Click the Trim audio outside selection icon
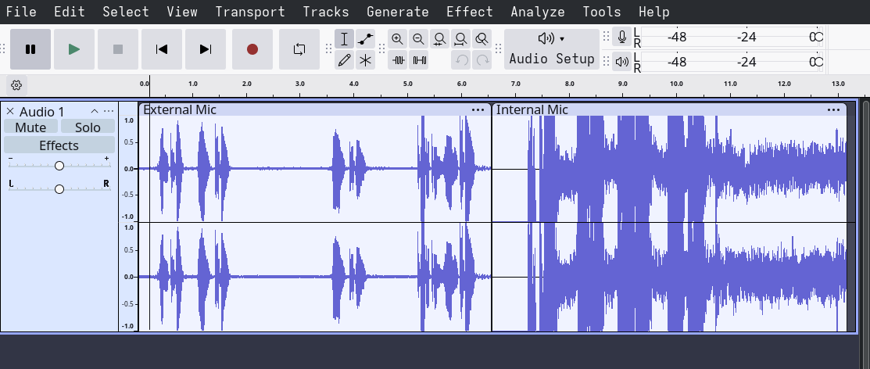Viewport: 870px width, 369px height. (x=399, y=60)
